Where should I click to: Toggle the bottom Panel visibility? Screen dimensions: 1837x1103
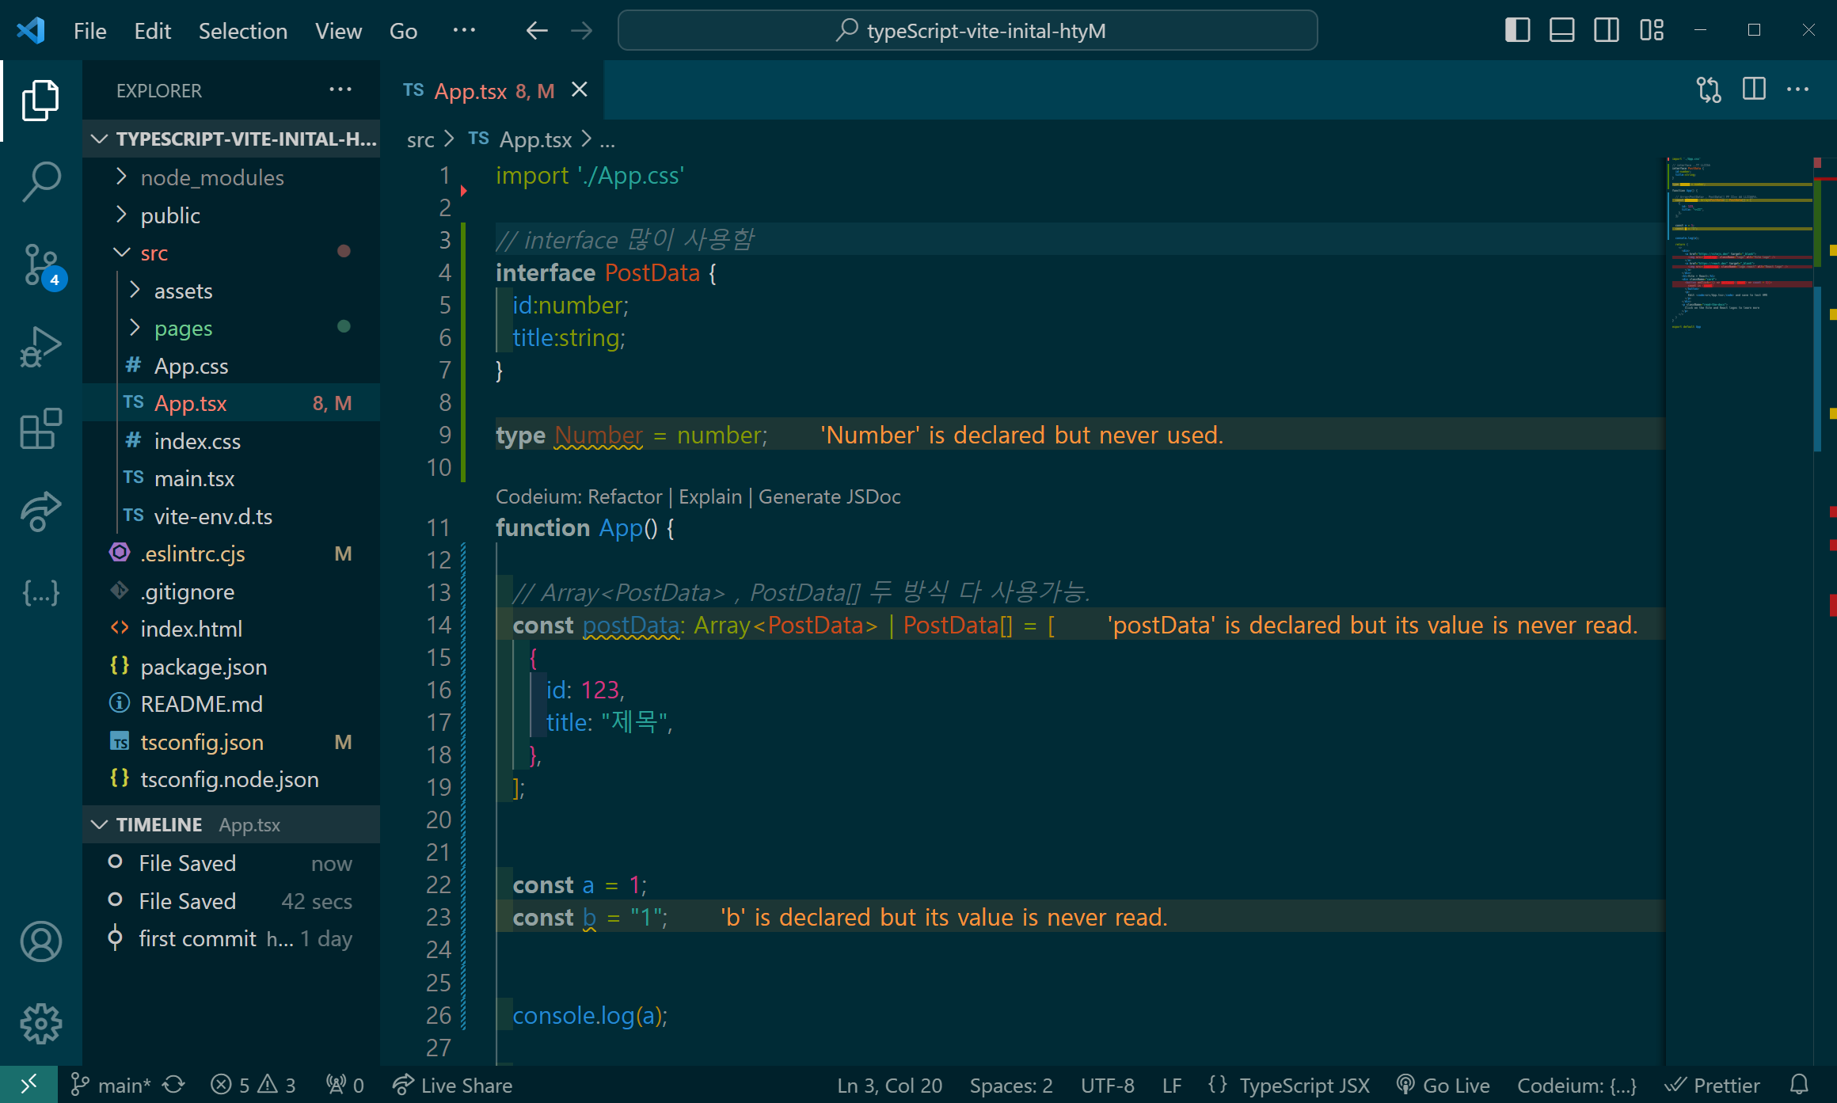1561,30
